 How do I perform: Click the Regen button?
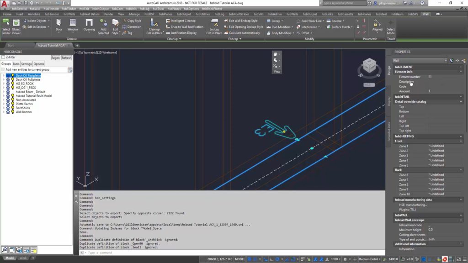tap(55, 58)
